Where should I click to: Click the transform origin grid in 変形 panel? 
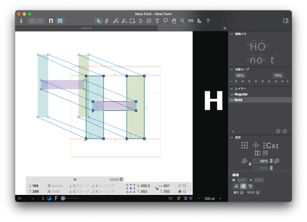[245, 145]
